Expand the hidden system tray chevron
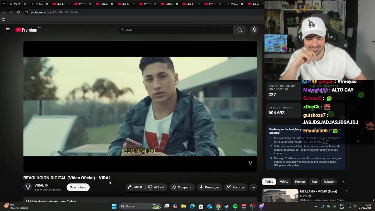The height and width of the screenshot is (211, 375). 316,206
